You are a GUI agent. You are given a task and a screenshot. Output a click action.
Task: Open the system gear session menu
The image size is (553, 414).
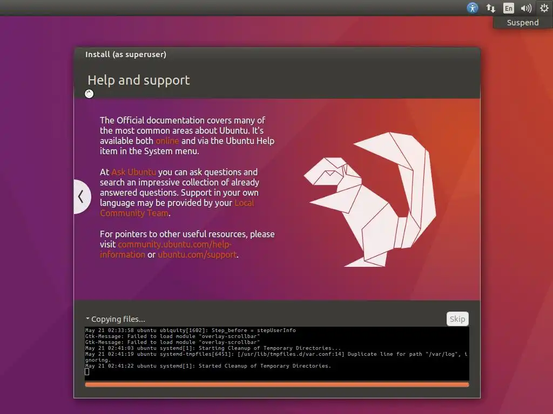[x=544, y=8]
